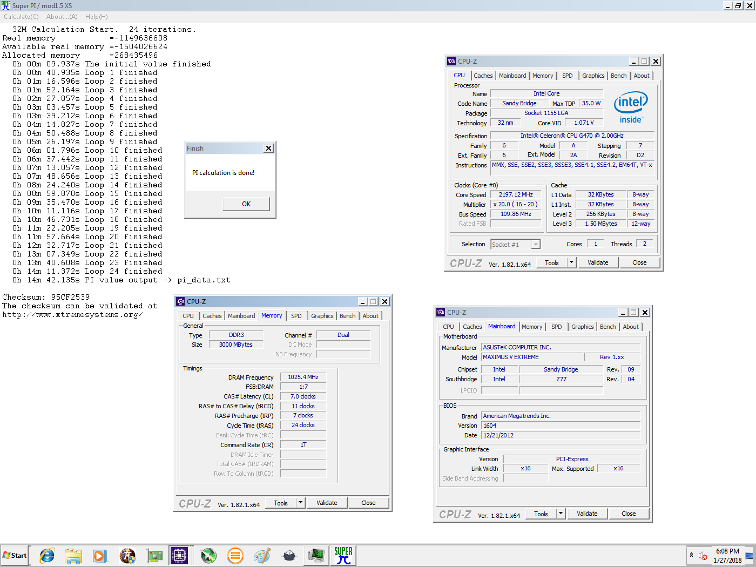Click the green monitor graph taskbar icon
This screenshot has height=567, width=756.
click(x=316, y=556)
